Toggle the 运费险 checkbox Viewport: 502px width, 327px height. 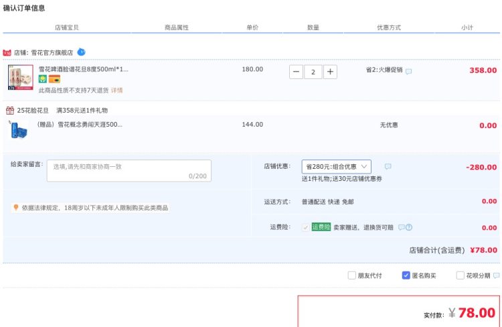305,227
